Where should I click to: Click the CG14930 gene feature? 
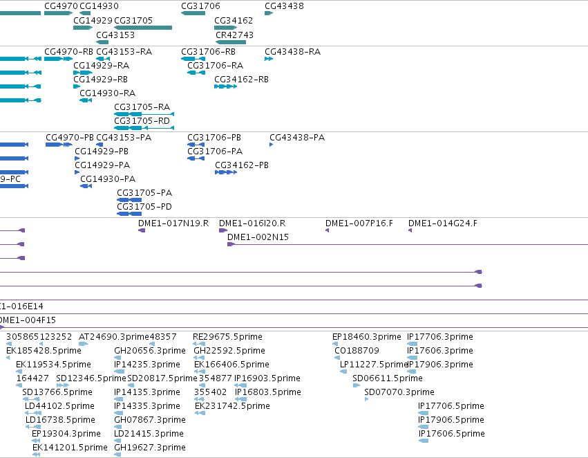[85, 13]
